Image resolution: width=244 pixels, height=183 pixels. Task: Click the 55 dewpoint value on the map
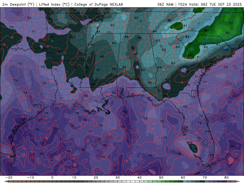point(228,33)
